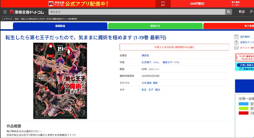Click the blue shipping legend swatch

tap(244, 104)
